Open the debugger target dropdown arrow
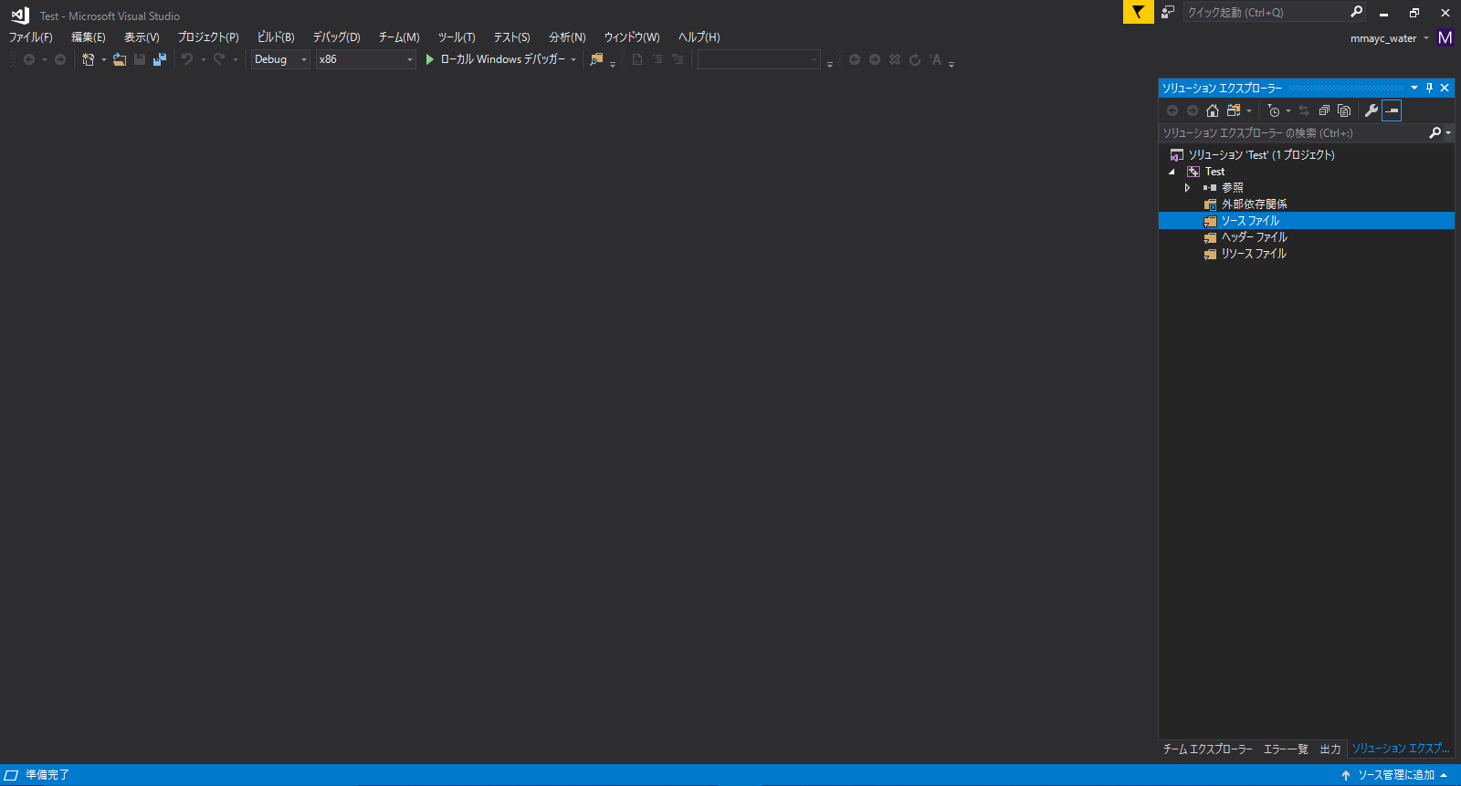Image resolution: width=1461 pixels, height=786 pixels. click(x=573, y=59)
